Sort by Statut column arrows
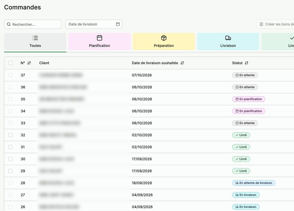 [247, 63]
